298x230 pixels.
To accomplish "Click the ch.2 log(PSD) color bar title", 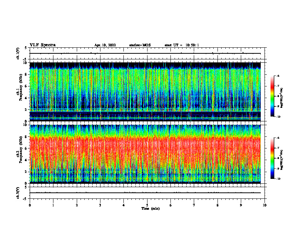I will (x=282, y=159).
